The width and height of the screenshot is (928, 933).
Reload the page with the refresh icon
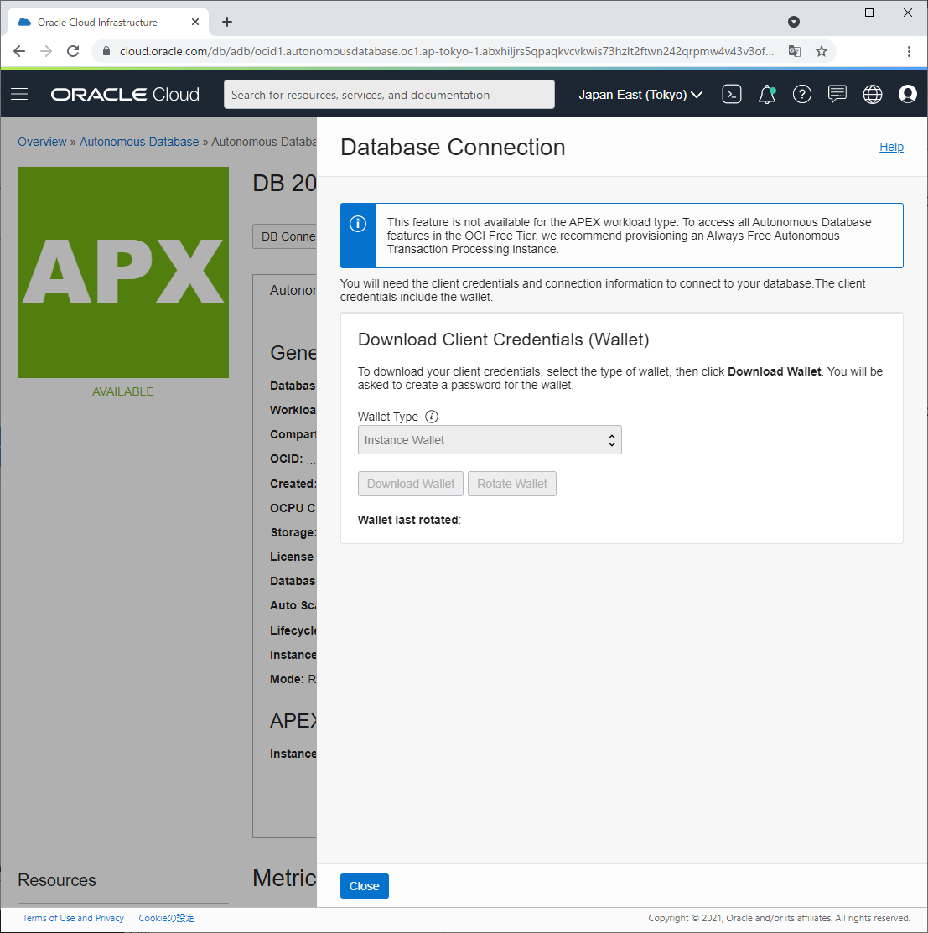point(73,51)
